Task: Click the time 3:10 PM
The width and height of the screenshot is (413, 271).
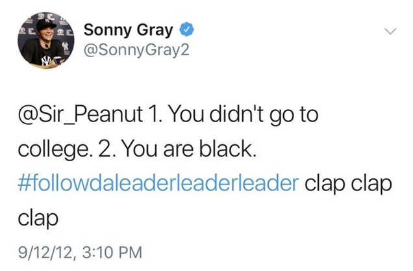Action: [112, 252]
